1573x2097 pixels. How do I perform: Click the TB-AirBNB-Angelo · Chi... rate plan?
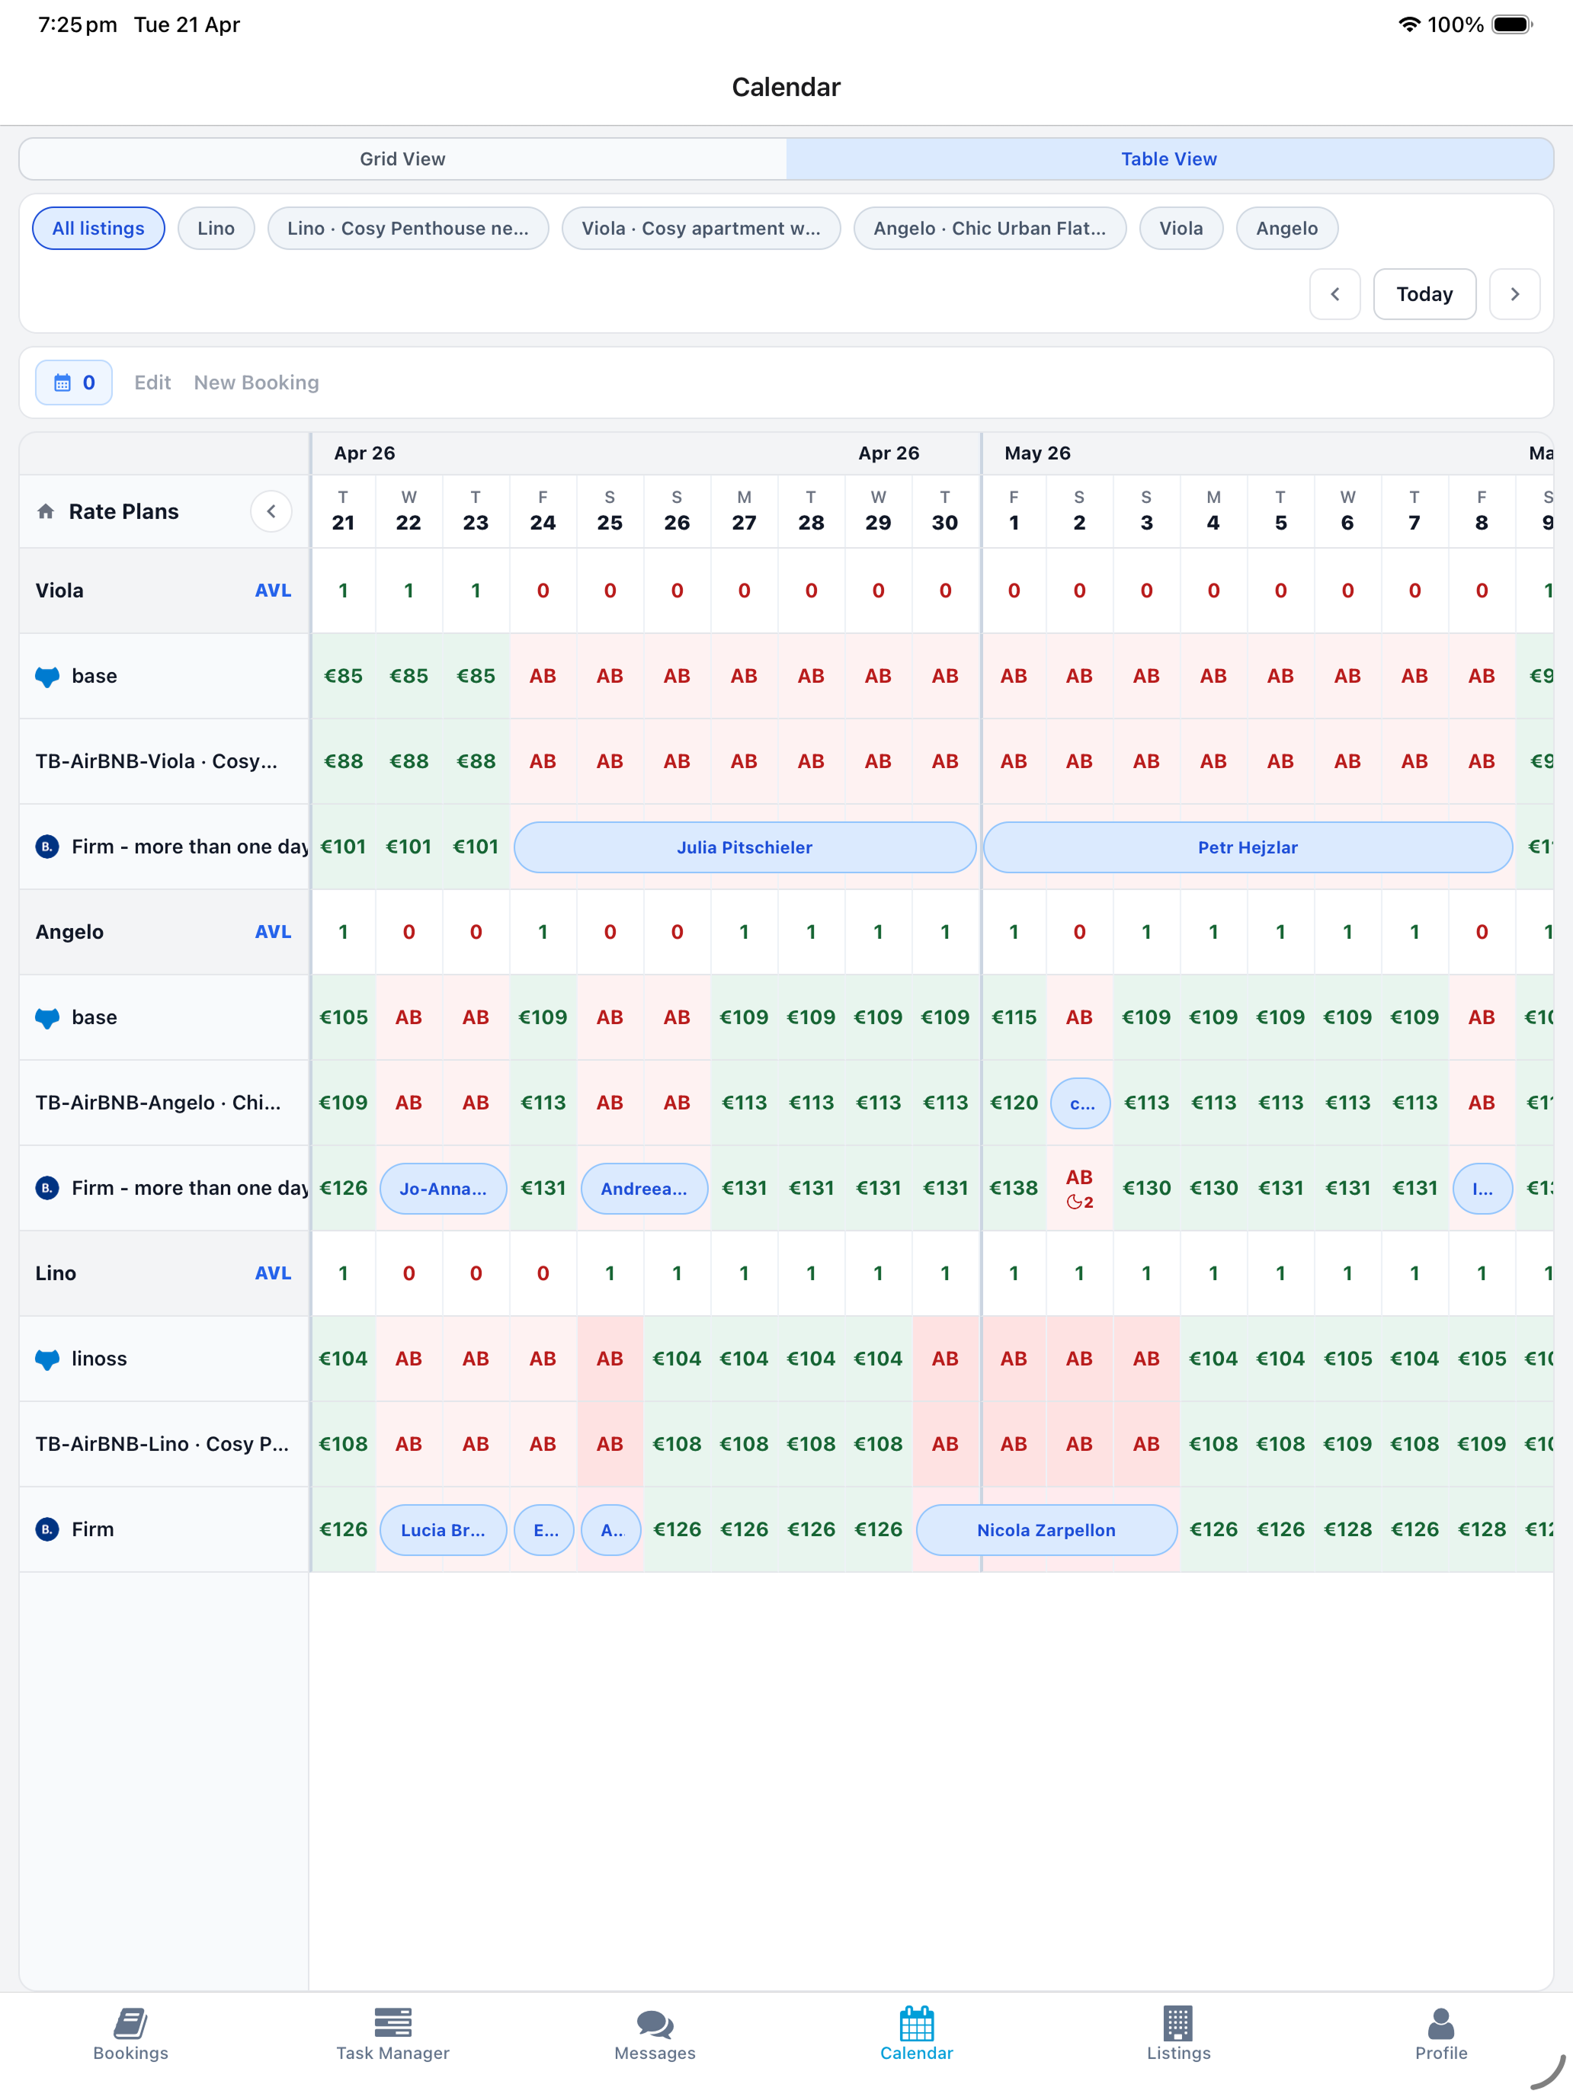[159, 1103]
